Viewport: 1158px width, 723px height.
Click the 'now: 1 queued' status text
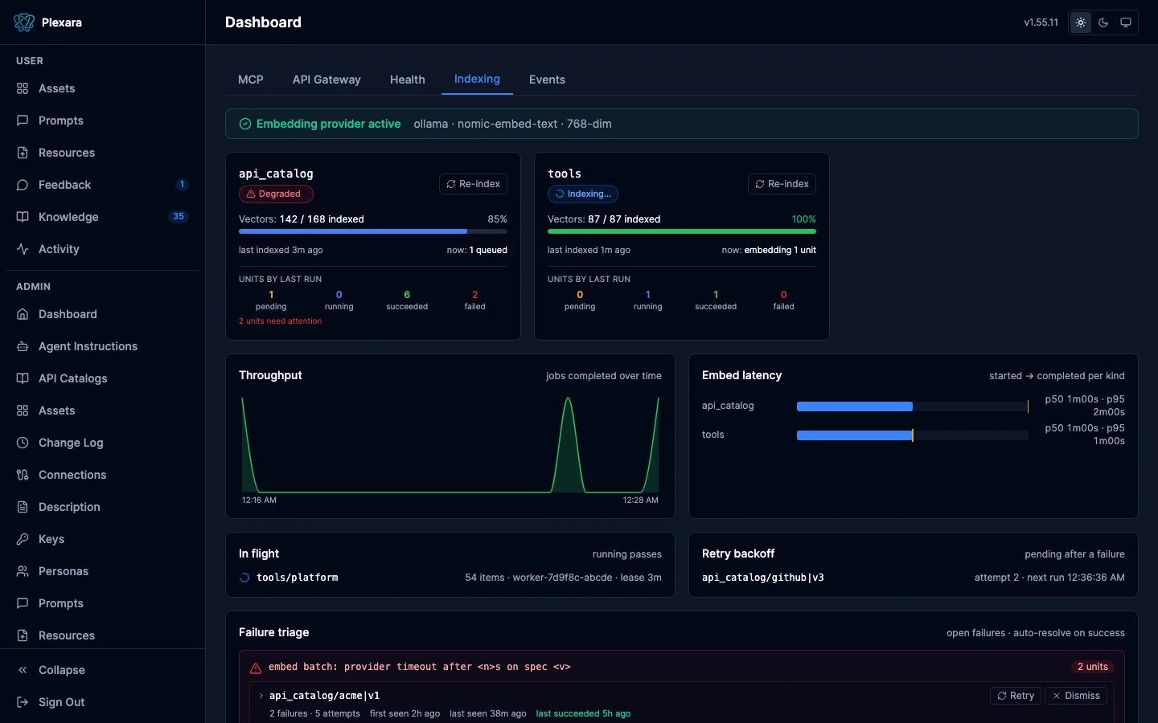click(x=477, y=250)
